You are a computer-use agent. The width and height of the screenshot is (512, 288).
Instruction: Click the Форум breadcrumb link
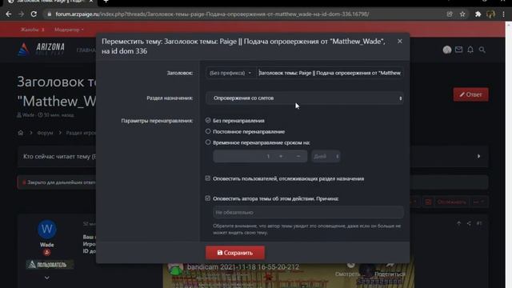45,133
